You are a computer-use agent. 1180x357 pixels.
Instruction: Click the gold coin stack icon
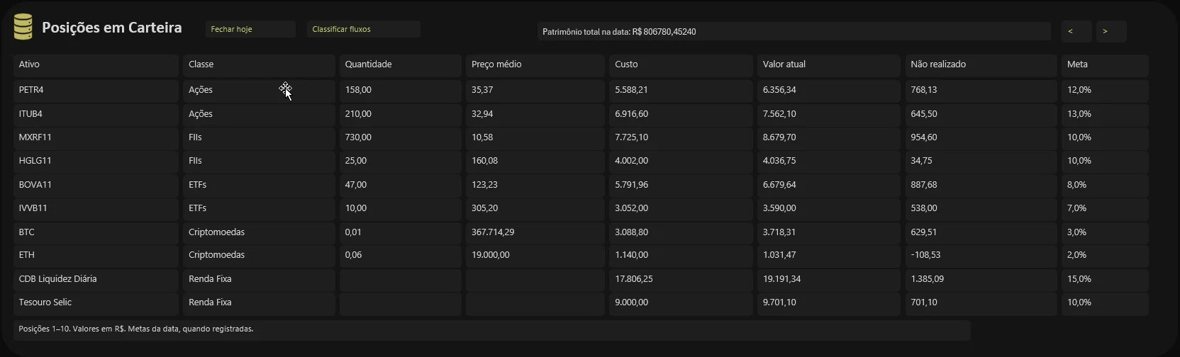tap(23, 28)
